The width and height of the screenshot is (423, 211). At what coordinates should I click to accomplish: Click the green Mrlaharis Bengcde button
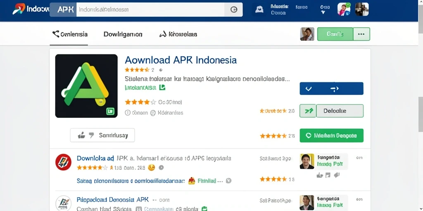[331, 135]
